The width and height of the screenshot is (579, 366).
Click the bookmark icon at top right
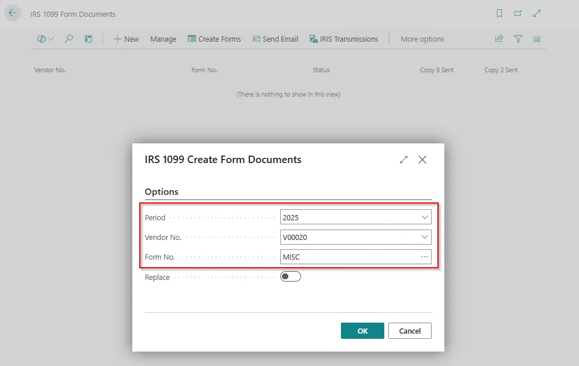point(499,13)
